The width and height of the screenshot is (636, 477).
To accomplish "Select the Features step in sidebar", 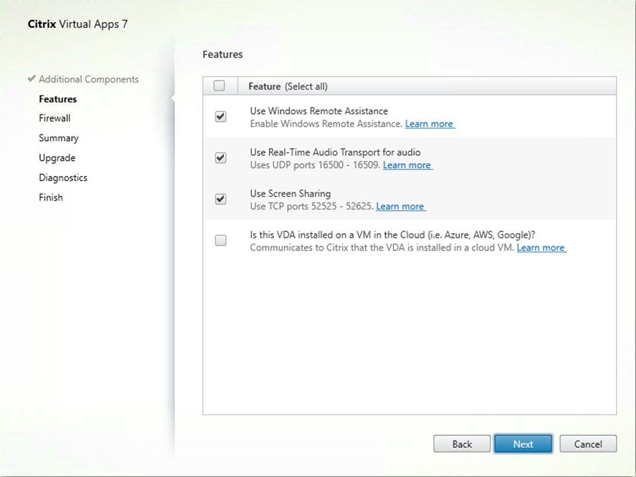I will coord(57,99).
